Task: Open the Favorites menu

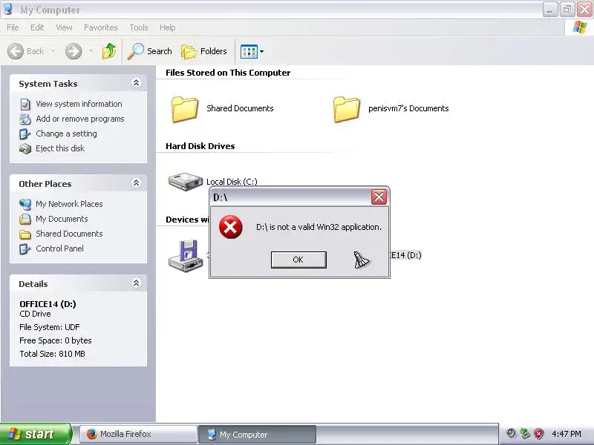Action: pos(101,27)
